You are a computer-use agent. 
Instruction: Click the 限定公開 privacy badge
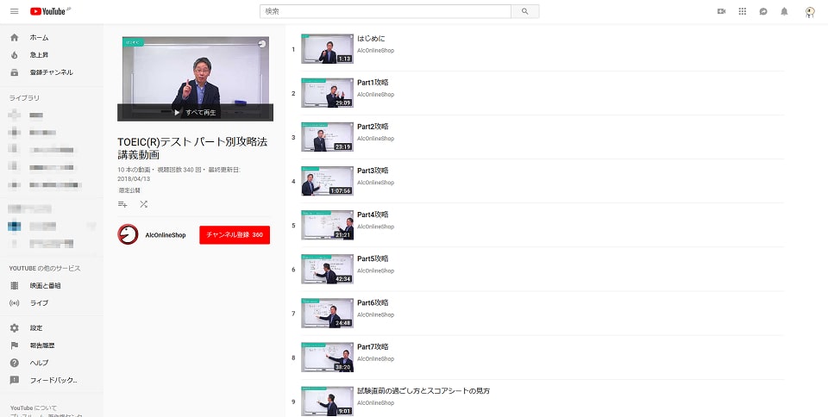tap(129, 190)
